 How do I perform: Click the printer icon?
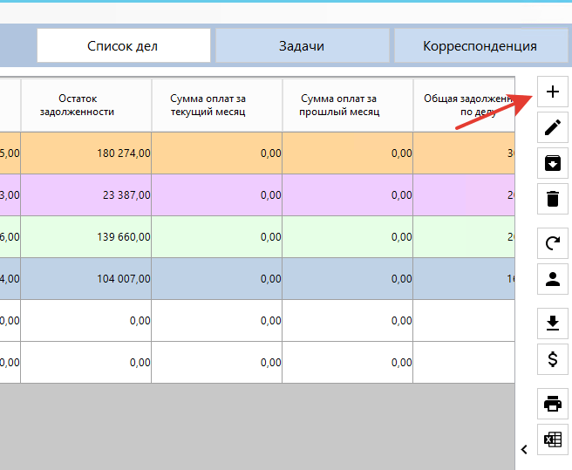coord(553,404)
